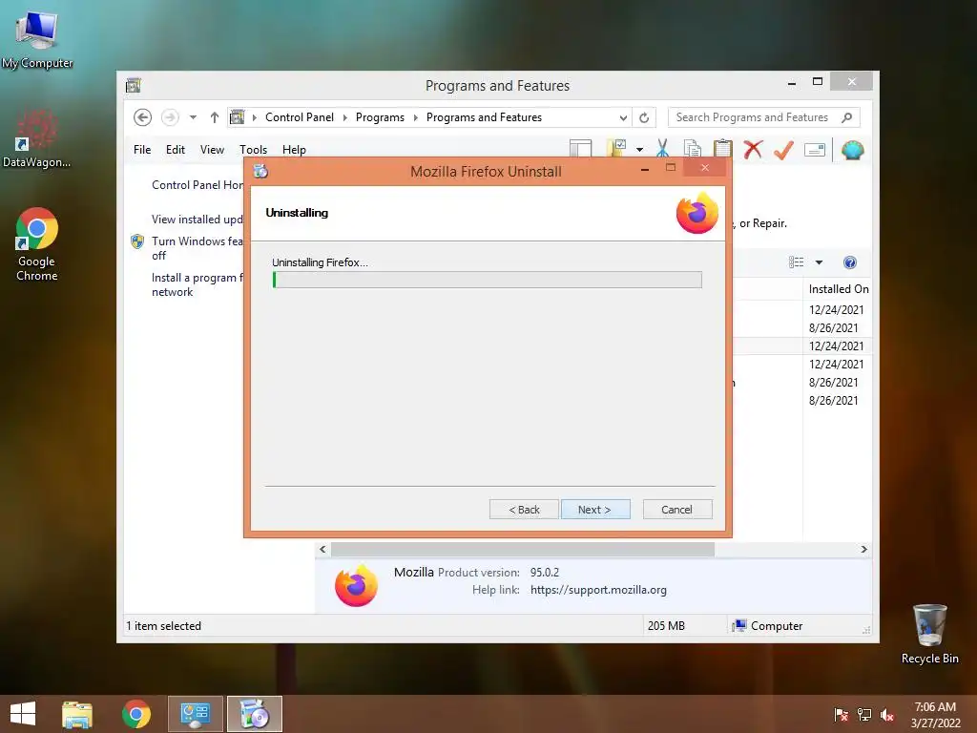The height and width of the screenshot is (733, 977).
Task: Click the Installed On column header
Action: [x=838, y=289]
